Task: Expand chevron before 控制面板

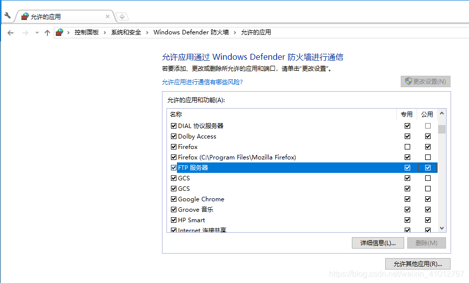Action: [x=68, y=32]
